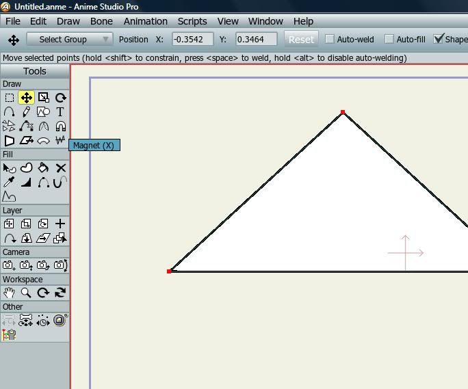The image size is (468, 389).
Task: Uncheck the Shape checkbox
Action: point(439,39)
